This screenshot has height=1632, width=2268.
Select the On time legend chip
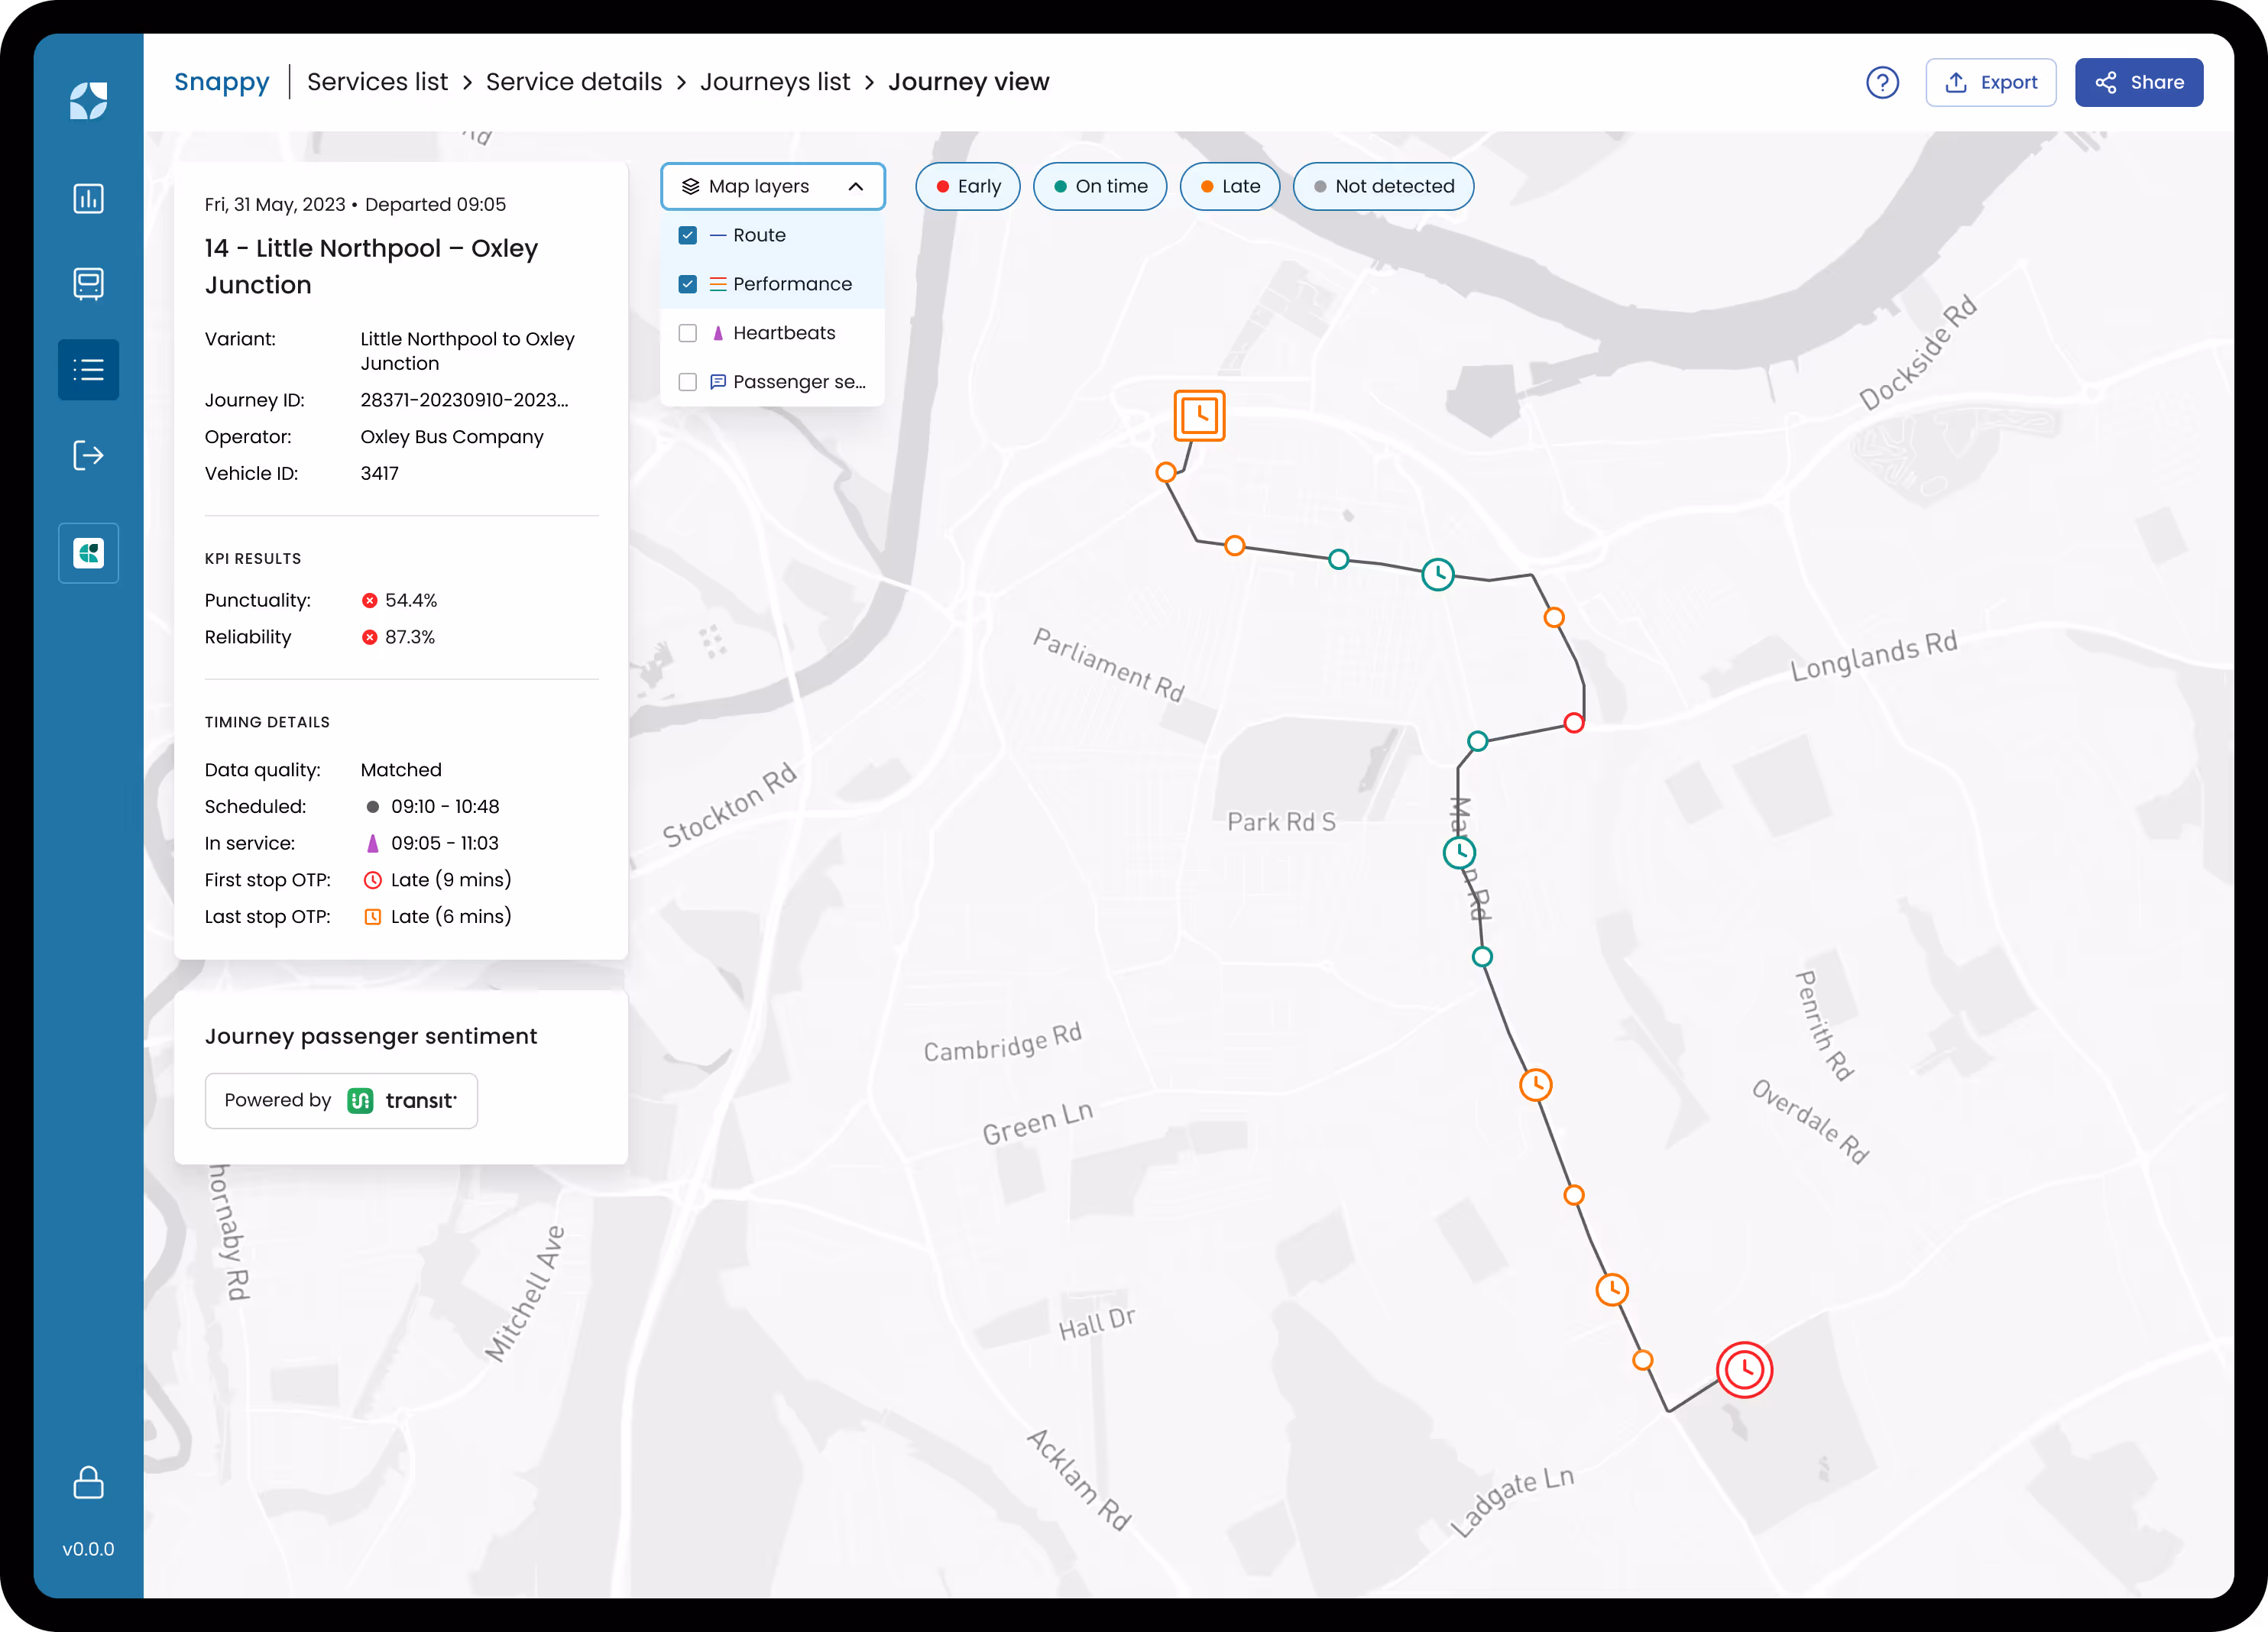click(1100, 186)
